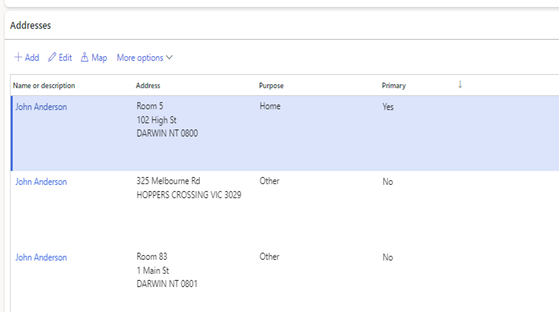The height and width of the screenshot is (312, 559).
Task: Click Primary No in Room 83 row
Action: (x=388, y=257)
